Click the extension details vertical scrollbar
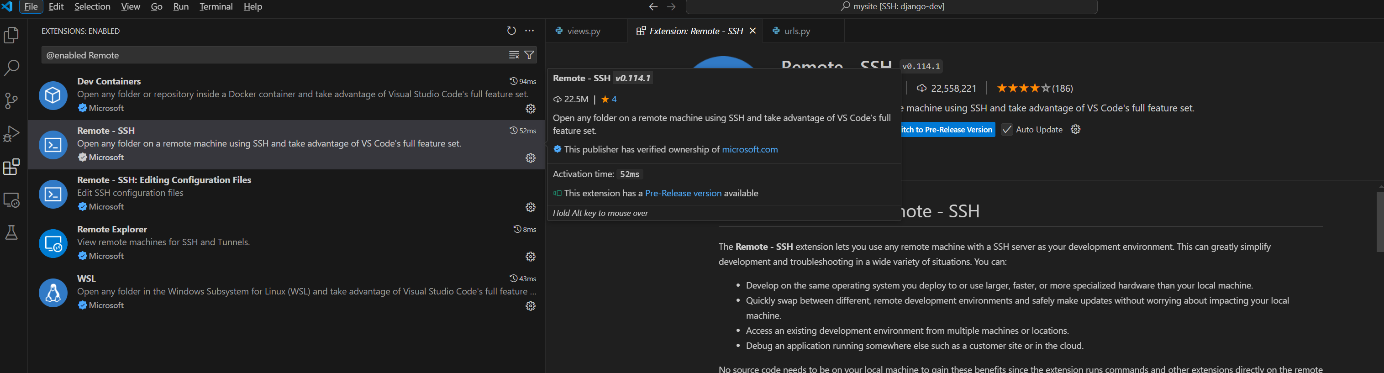Screen dimensions: 1384x373 [x=1380, y=221]
